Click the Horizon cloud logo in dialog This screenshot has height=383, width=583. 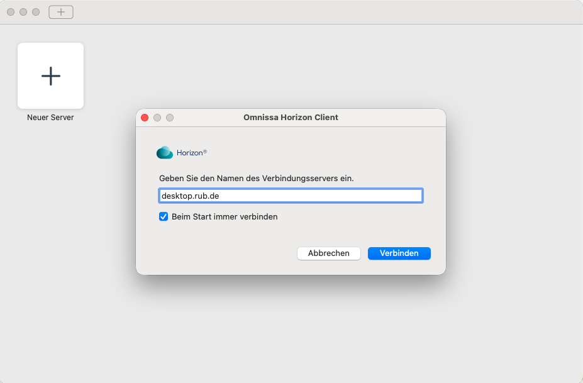coord(165,152)
